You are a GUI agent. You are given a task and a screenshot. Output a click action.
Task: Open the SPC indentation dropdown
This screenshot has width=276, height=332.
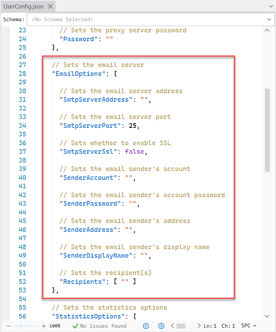249,326
